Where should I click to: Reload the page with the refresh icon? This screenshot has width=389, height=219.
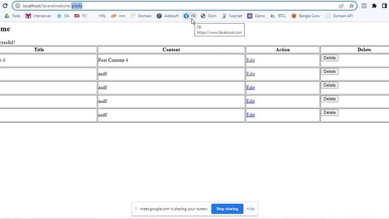point(5,5)
